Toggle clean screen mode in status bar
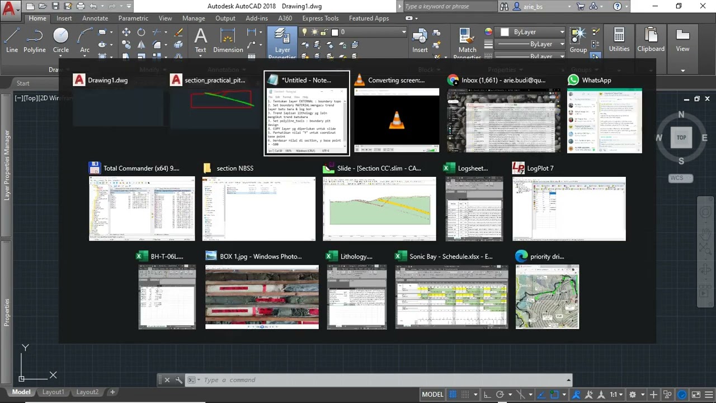Screen dimensions: 716x403 pyautogui.click(x=696, y=395)
